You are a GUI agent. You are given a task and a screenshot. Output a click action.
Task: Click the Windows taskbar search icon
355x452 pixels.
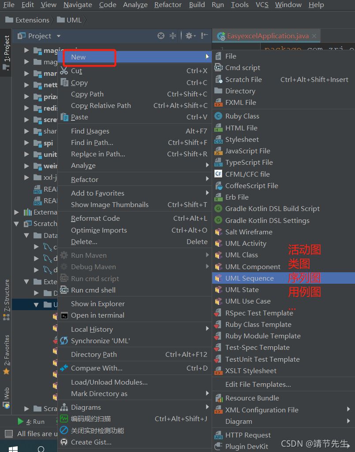[41, 449]
